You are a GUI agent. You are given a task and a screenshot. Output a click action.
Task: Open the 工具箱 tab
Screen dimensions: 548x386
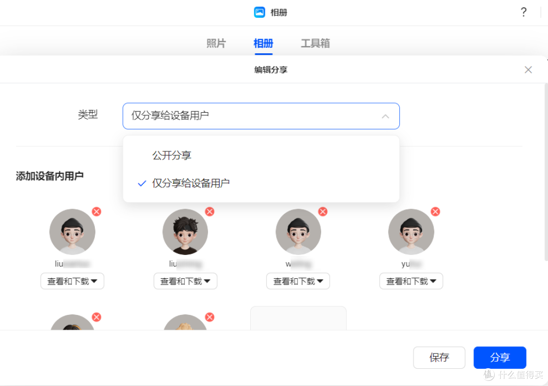[315, 43]
